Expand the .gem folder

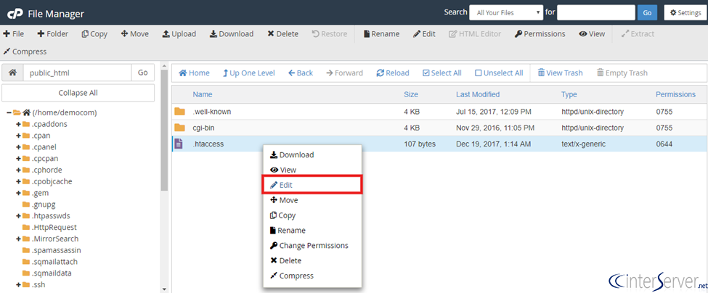[18, 193]
